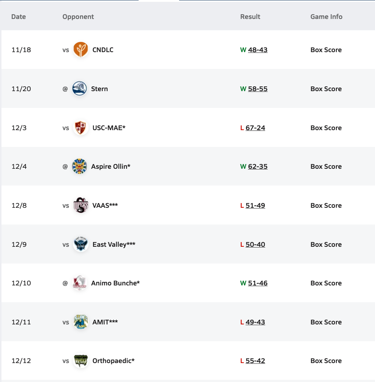
Task: View Box Score for Stern game
Action: coord(326,89)
